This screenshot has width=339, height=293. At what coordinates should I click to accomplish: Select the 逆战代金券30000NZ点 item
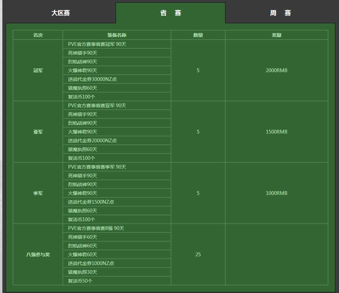92,79
